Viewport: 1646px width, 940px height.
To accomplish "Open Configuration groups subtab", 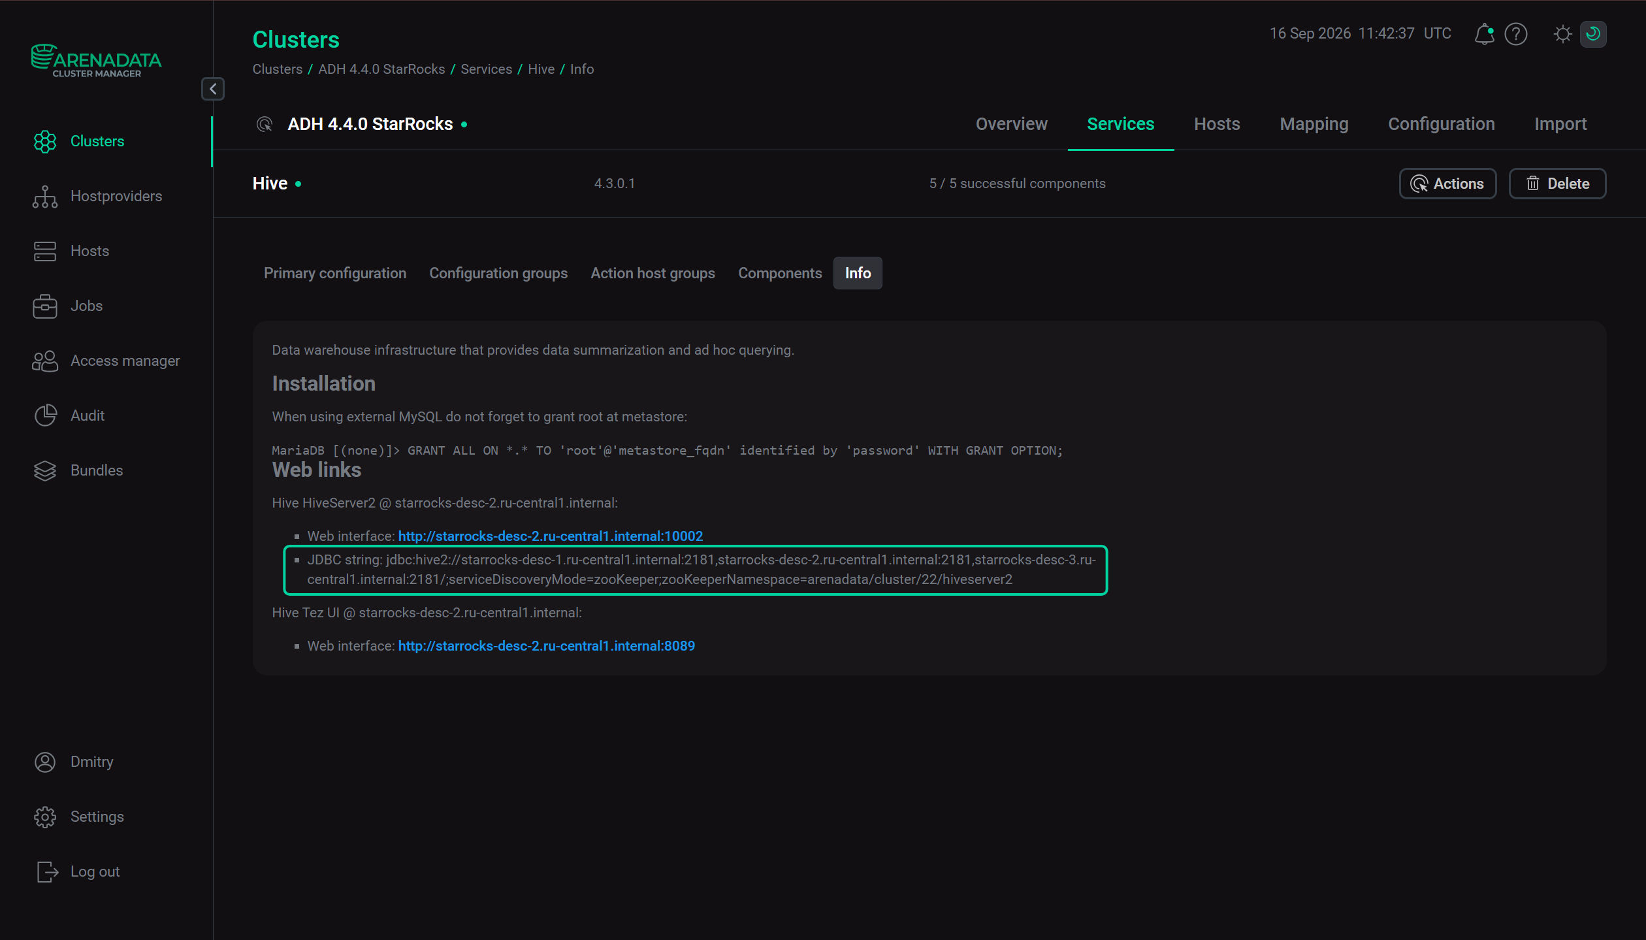I will [x=498, y=273].
